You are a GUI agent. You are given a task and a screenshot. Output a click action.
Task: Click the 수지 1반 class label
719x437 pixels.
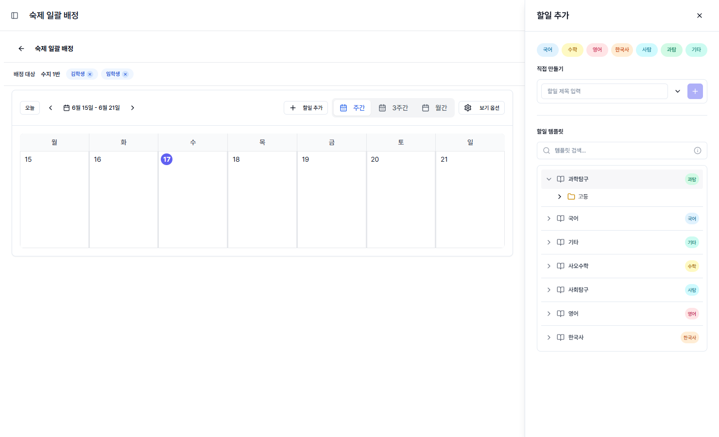(51, 74)
